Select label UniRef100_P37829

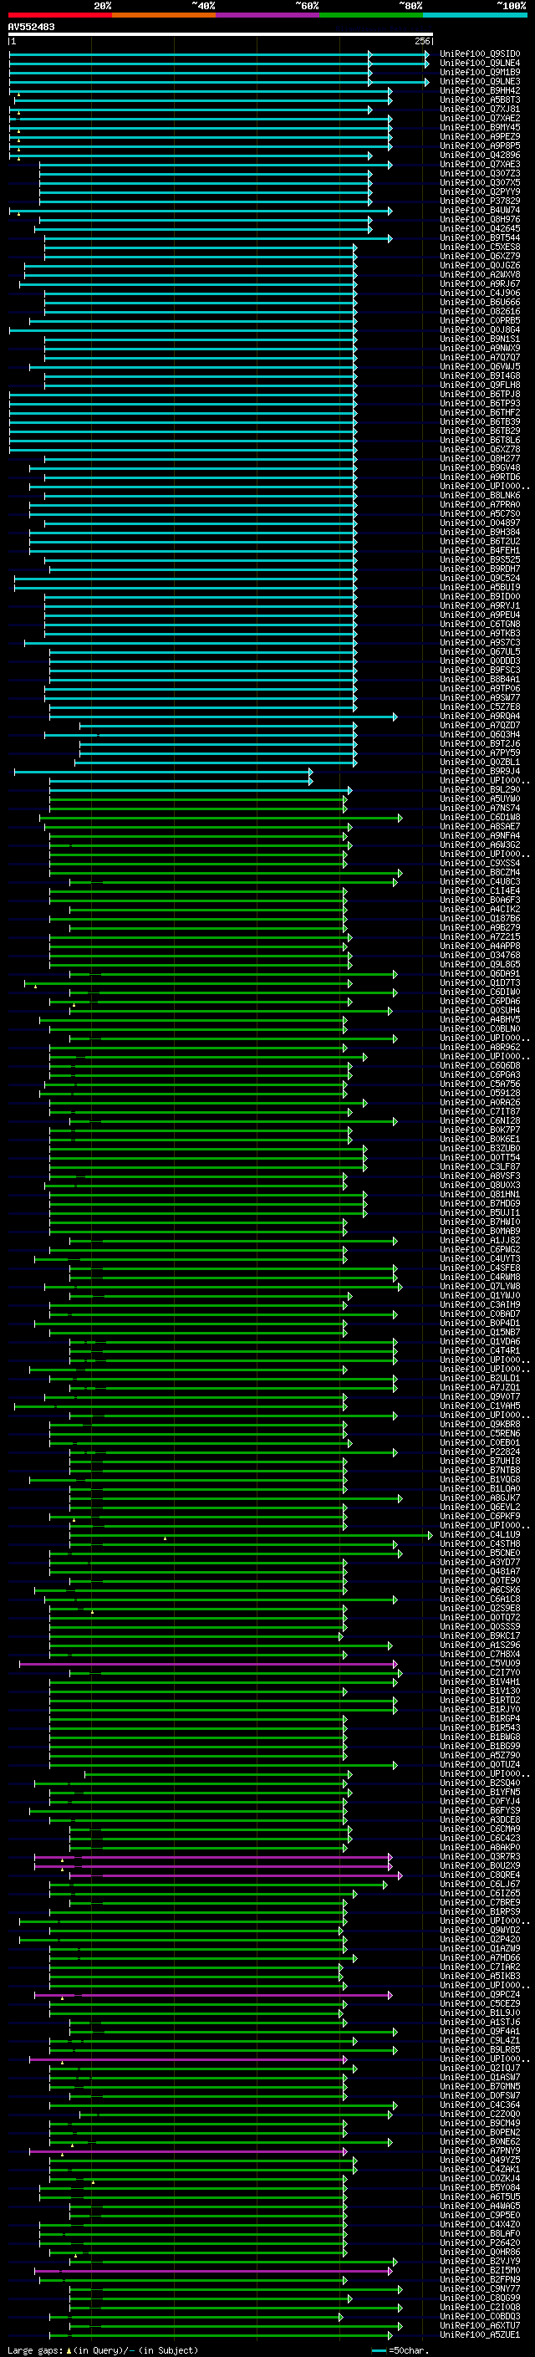pyautogui.click(x=480, y=202)
